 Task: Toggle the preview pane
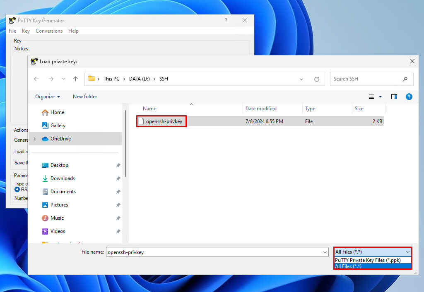point(394,97)
